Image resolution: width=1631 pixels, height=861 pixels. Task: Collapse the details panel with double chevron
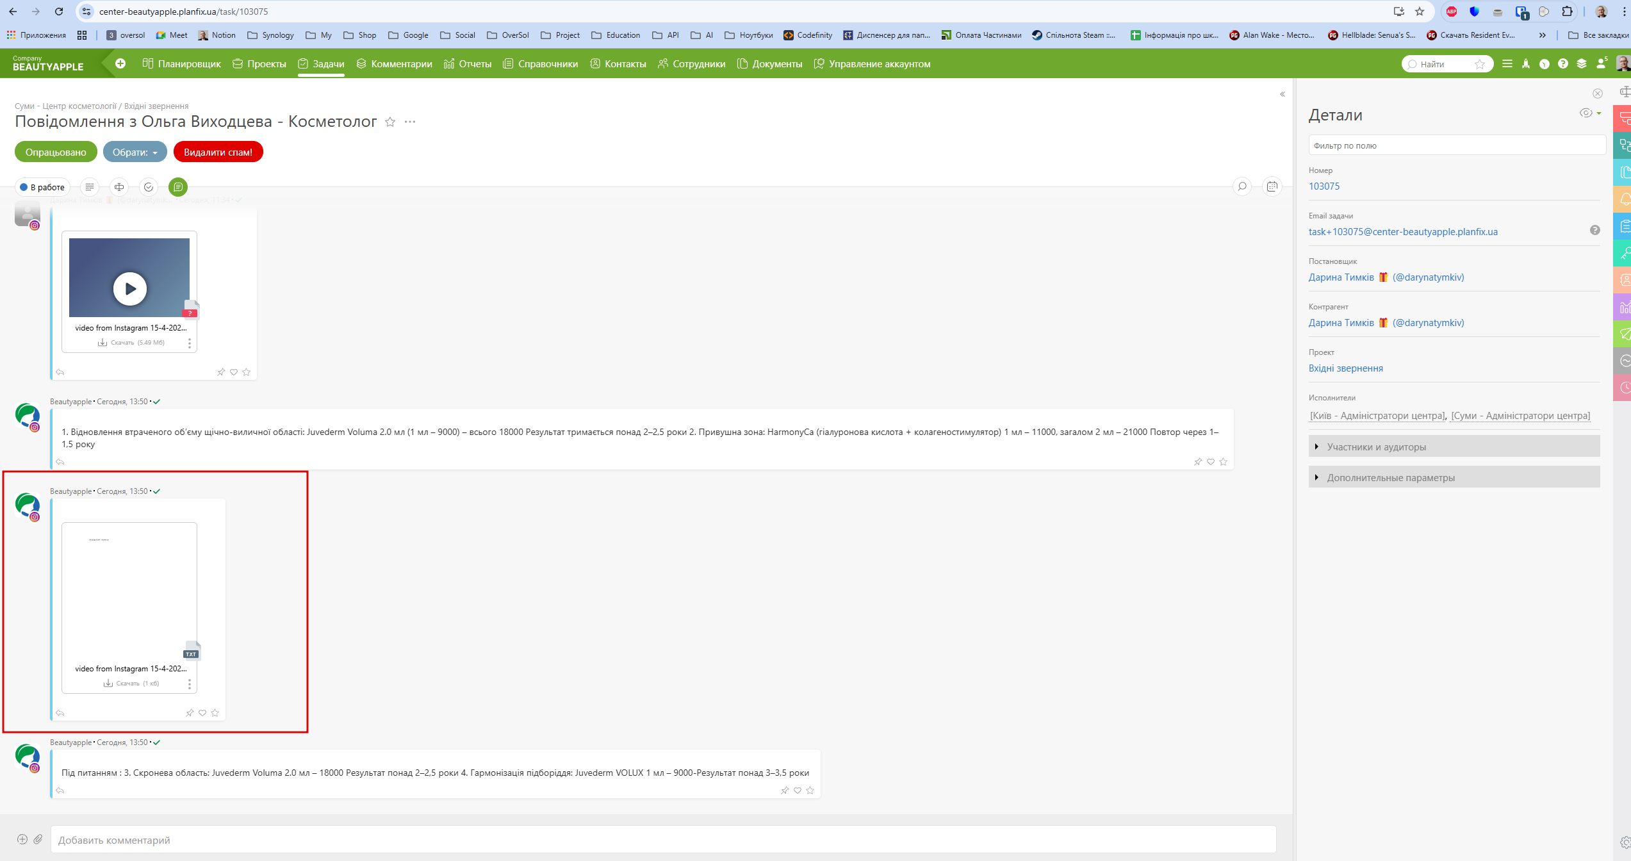1283,94
